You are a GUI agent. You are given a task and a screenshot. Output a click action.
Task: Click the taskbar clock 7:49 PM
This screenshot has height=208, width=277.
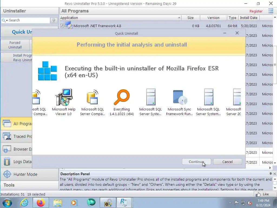(x=263, y=201)
